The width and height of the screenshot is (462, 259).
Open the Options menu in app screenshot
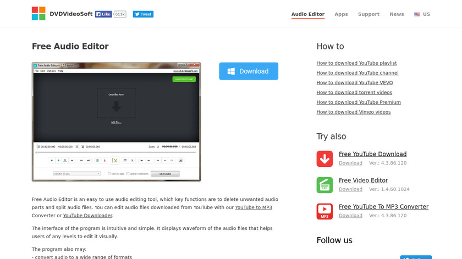coord(51,71)
